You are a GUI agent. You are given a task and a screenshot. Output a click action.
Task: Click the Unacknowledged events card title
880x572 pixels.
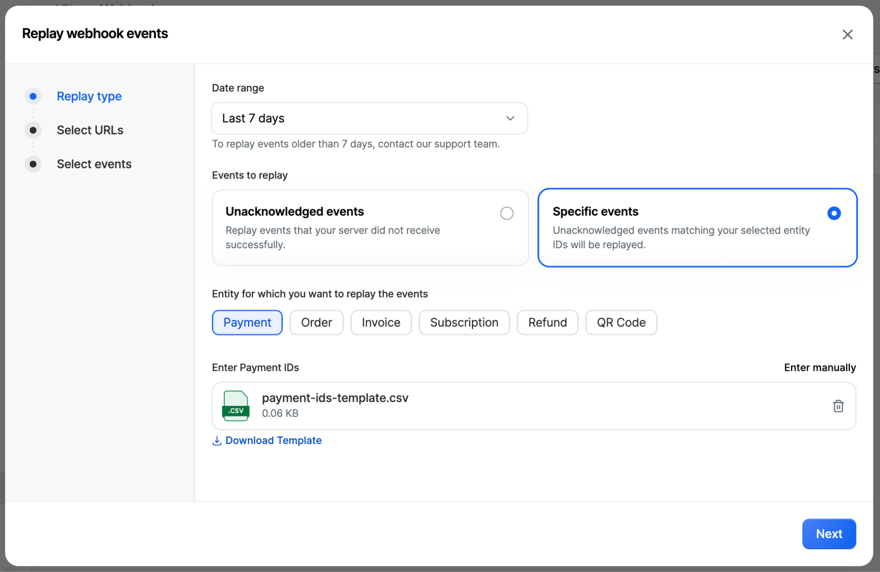coord(295,211)
